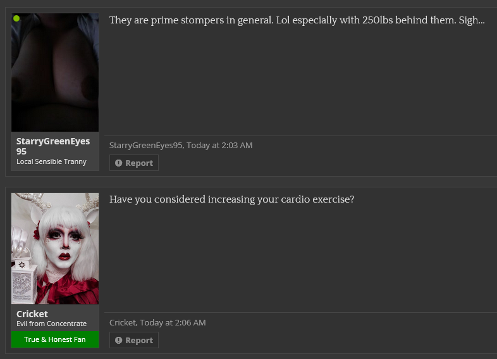Click the green online status dot

[x=16, y=18]
